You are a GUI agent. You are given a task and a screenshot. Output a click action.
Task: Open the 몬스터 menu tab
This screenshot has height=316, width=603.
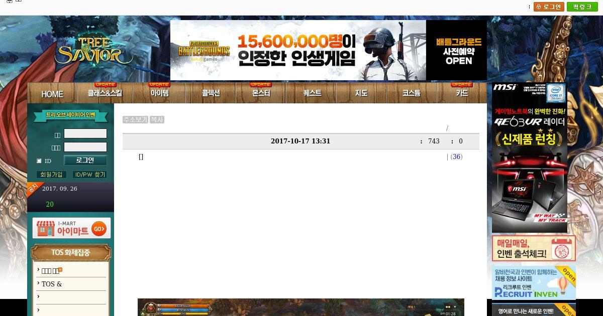click(x=261, y=93)
